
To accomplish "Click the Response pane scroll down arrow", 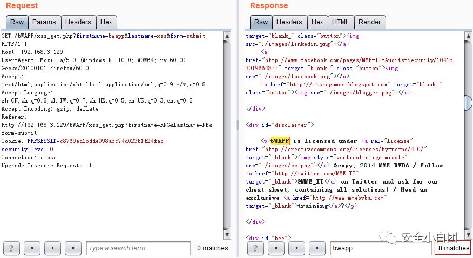I will coord(468,234).
